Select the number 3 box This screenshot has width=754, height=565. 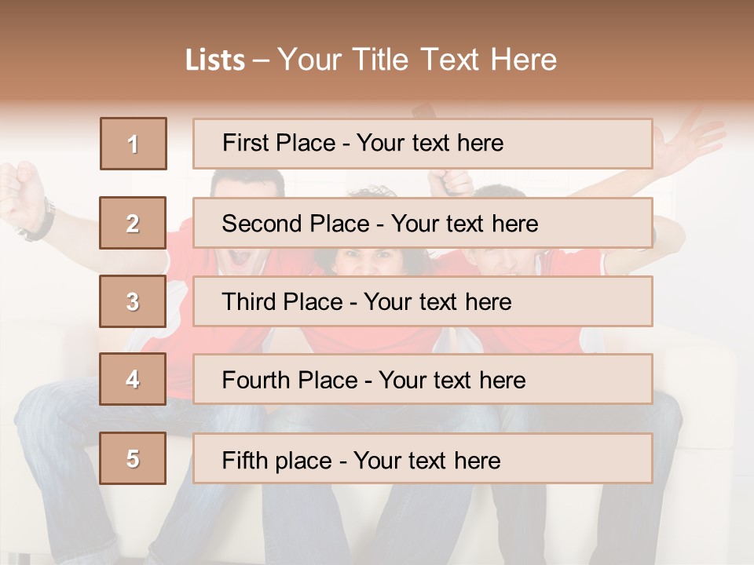133,301
